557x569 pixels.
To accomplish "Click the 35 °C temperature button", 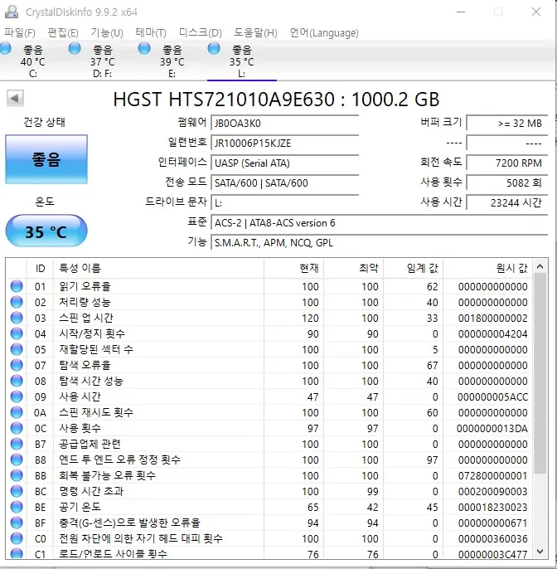I will click(46, 231).
